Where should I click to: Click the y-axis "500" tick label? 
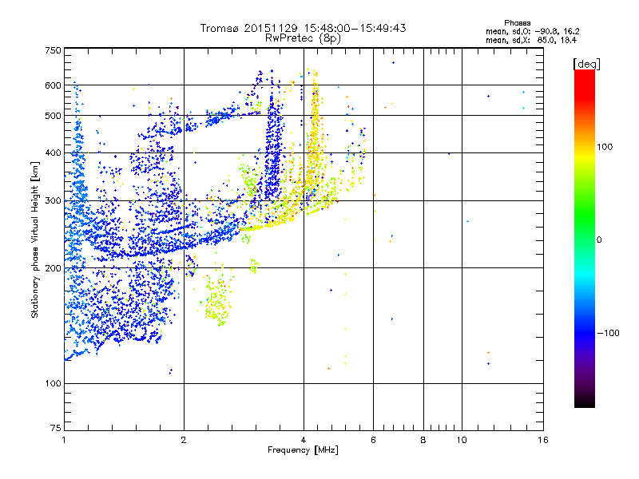pyautogui.click(x=53, y=116)
